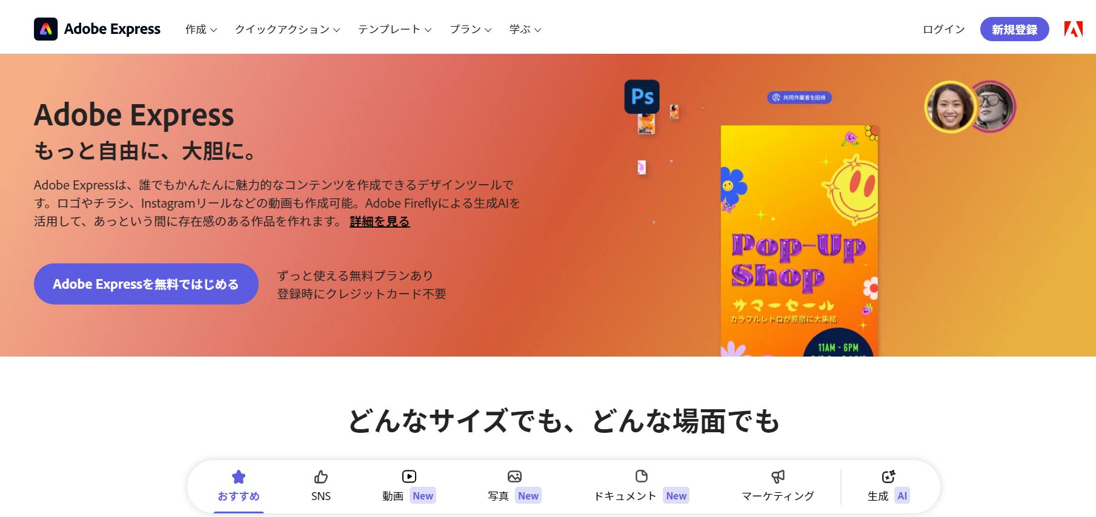Click the New badge beside 写真

pyautogui.click(x=528, y=496)
